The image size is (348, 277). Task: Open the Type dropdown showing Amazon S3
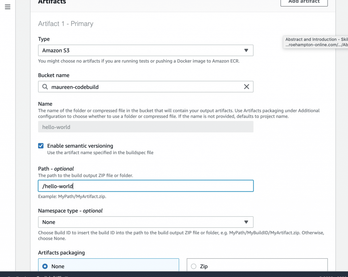pos(145,50)
